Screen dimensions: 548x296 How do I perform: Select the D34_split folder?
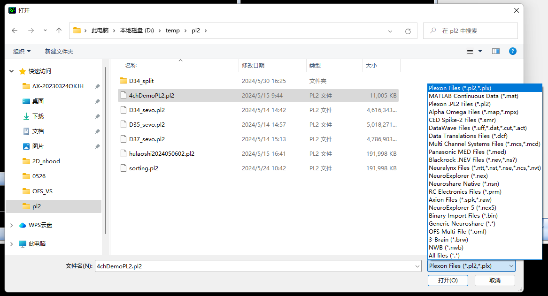(258, 81)
